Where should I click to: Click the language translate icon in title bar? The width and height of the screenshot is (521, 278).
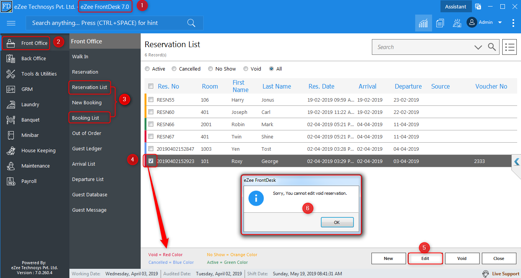pyautogui.click(x=478, y=7)
